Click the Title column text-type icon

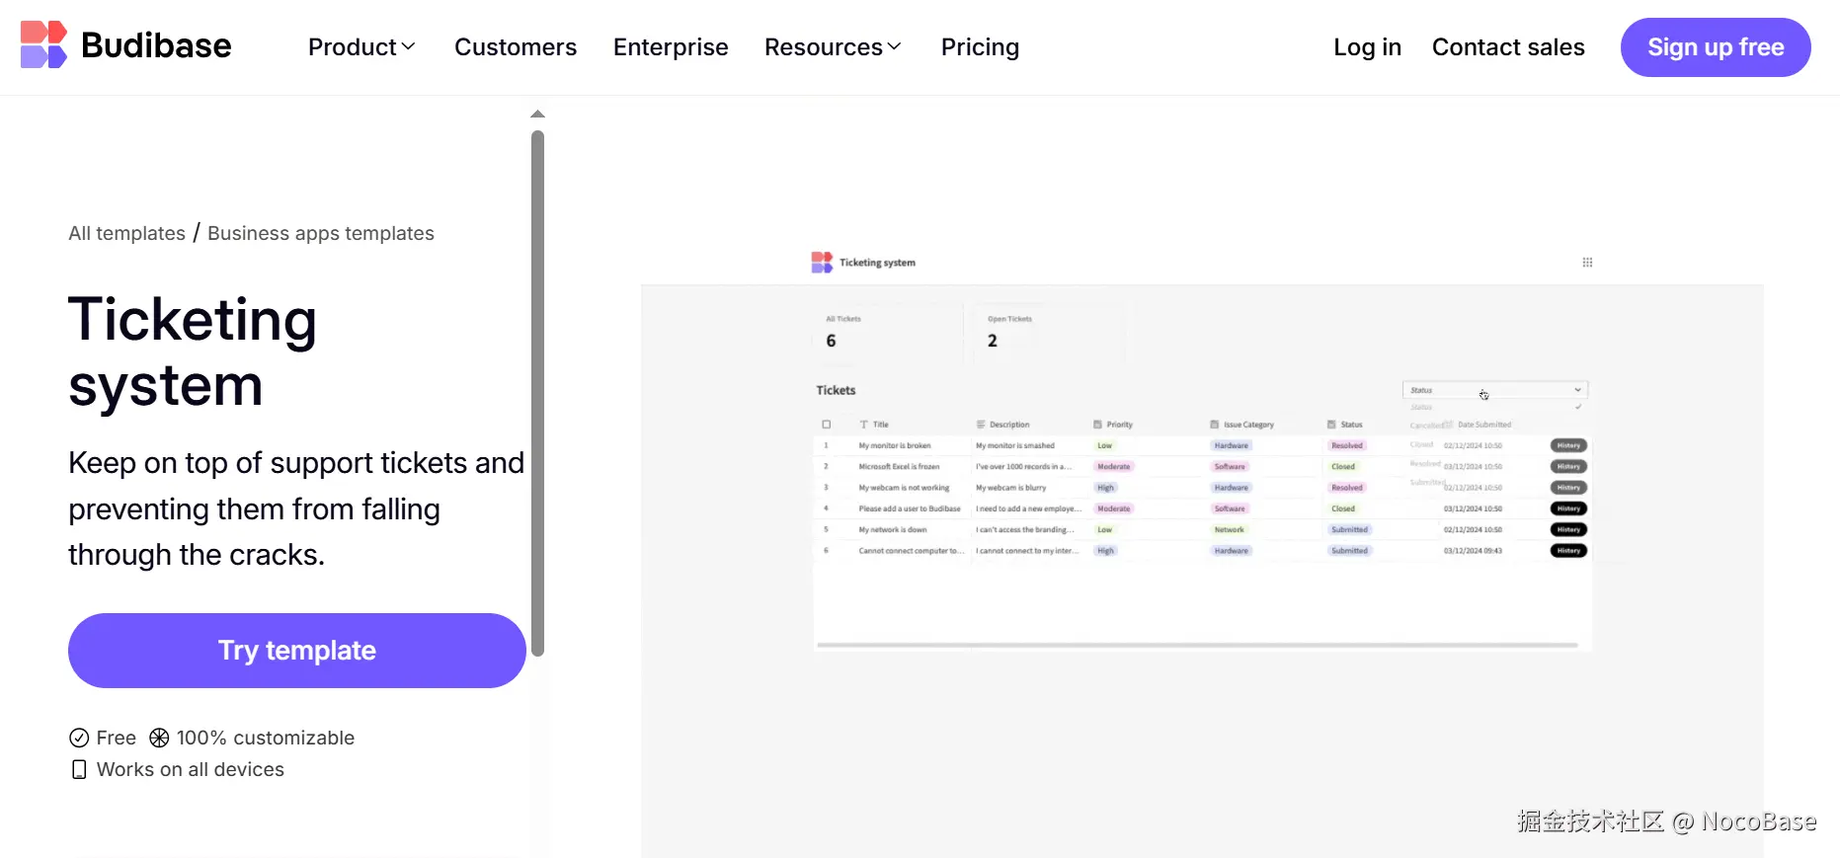click(x=864, y=425)
